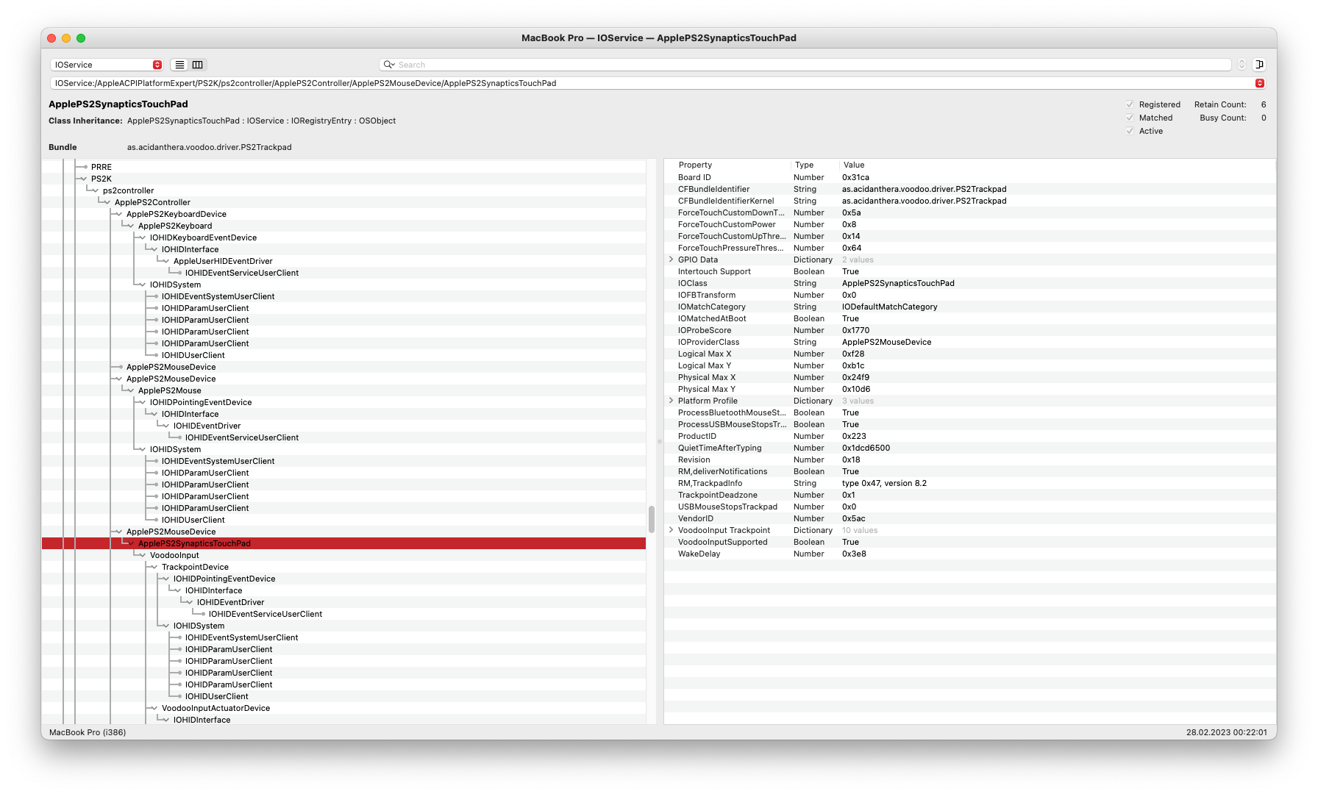The image size is (1318, 794).
Task: Expand the GPIO Data dictionary
Action: tap(671, 260)
